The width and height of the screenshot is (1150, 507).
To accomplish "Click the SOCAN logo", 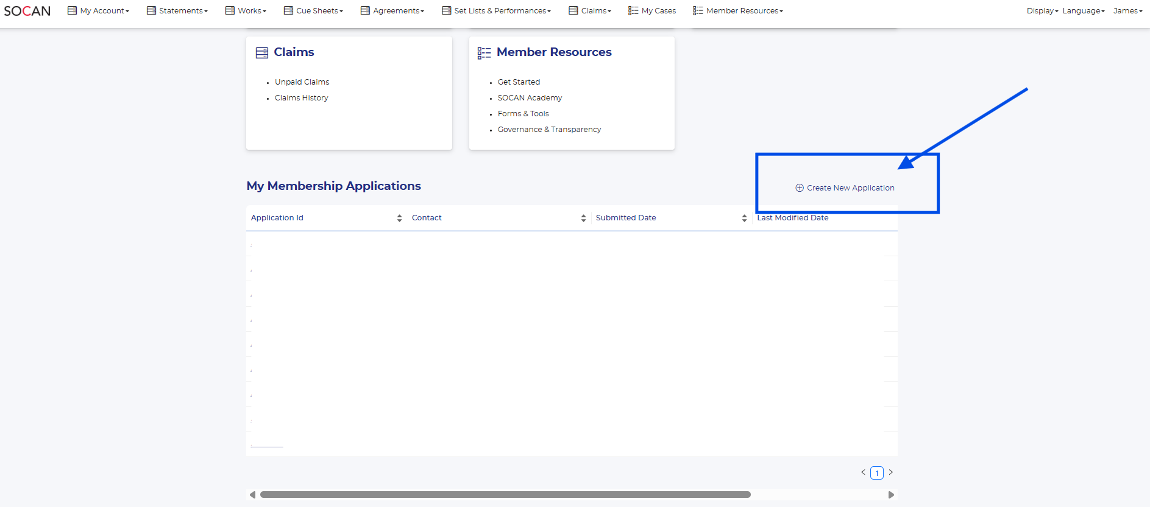I will (x=27, y=11).
